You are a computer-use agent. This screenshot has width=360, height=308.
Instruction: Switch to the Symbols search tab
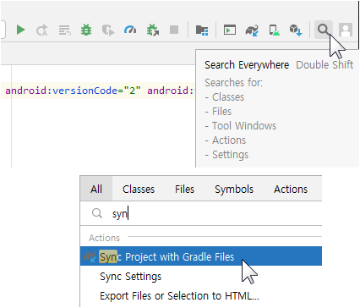(234, 189)
